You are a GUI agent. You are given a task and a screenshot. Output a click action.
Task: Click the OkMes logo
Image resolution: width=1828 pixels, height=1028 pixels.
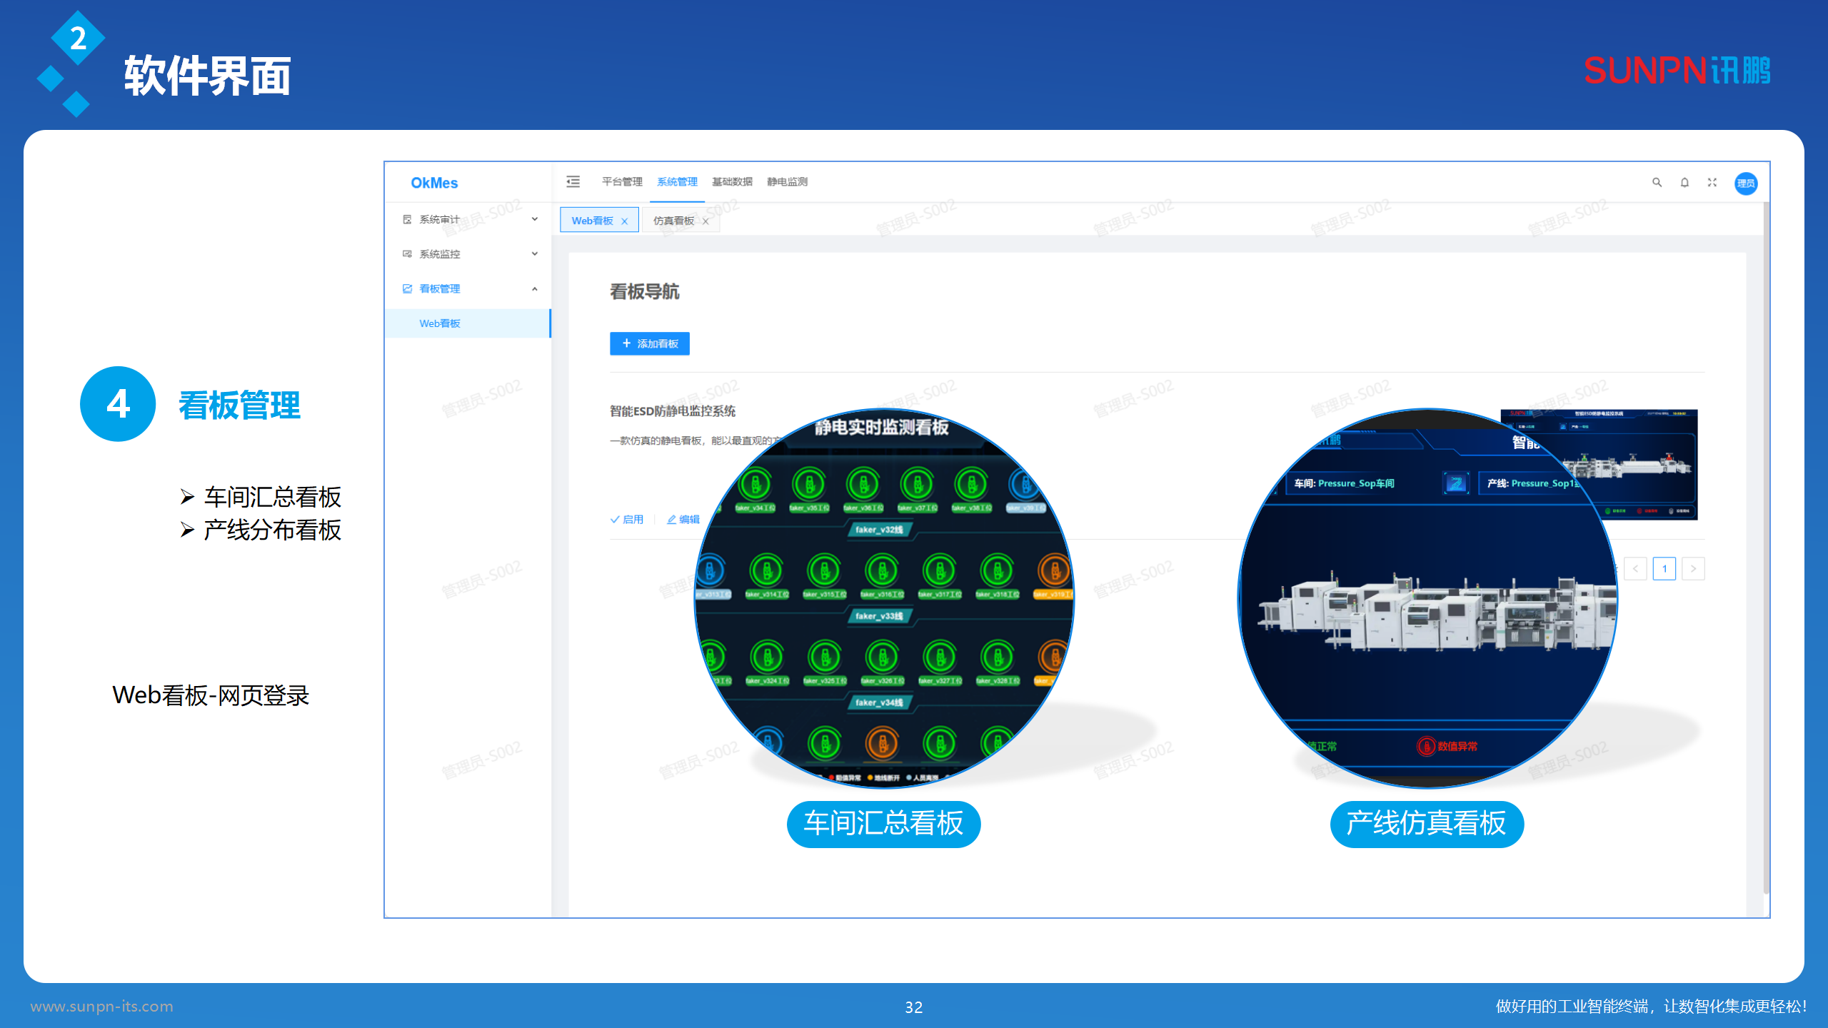(x=434, y=183)
